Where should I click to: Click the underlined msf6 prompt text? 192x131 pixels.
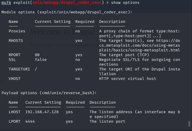click(x=6, y=3)
